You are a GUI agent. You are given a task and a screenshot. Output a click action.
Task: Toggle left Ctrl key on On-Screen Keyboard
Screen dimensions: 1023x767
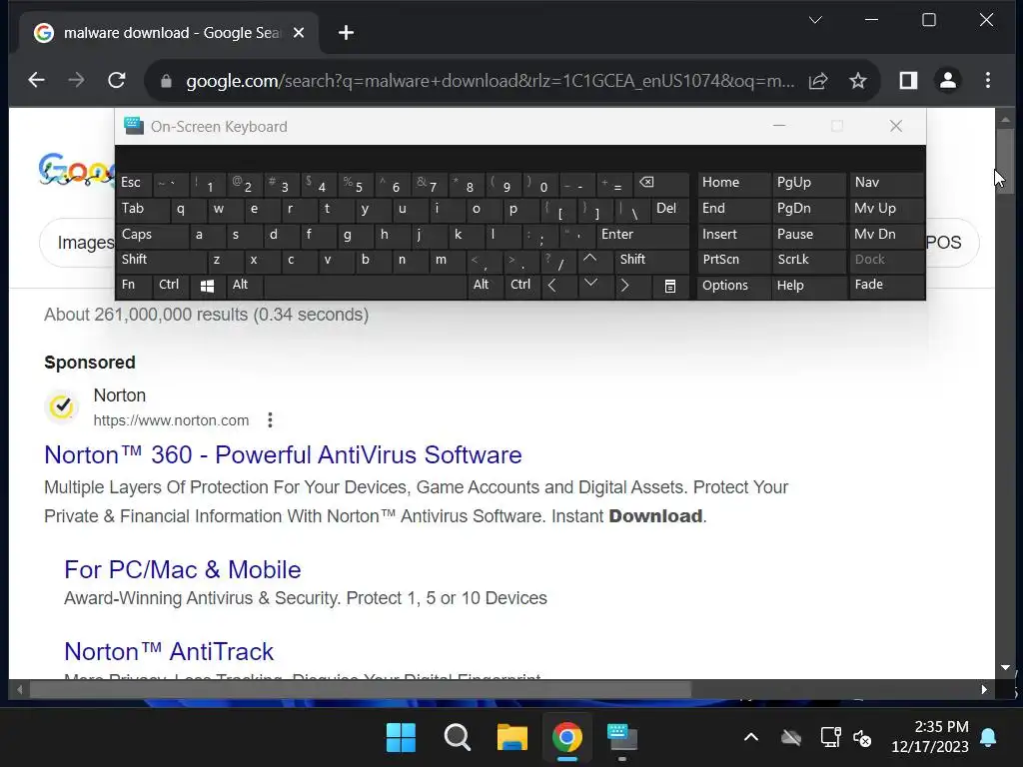pos(171,286)
